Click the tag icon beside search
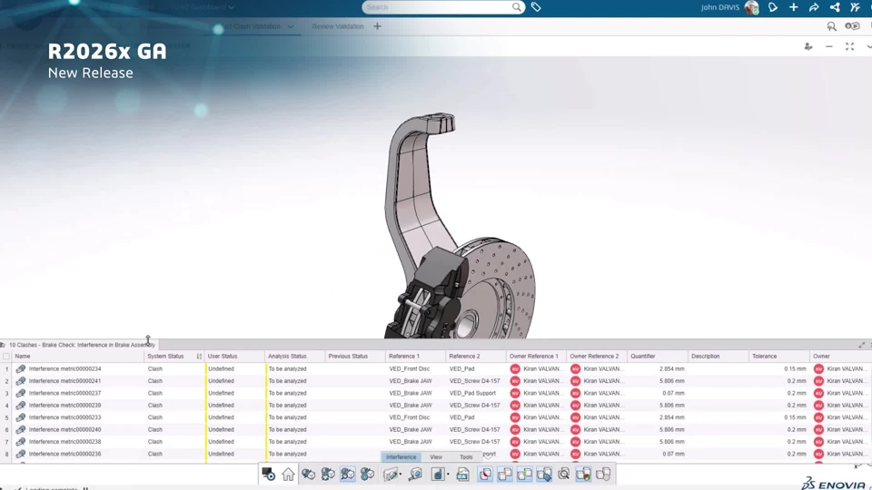The width and height of the screenshot is (872, 490). 536,7
